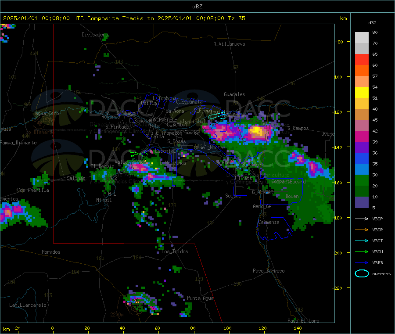Click the 0 km bottom axis label
Viewport: 395px width, 334px height.
pyautogui.click(x=52, y=328)
